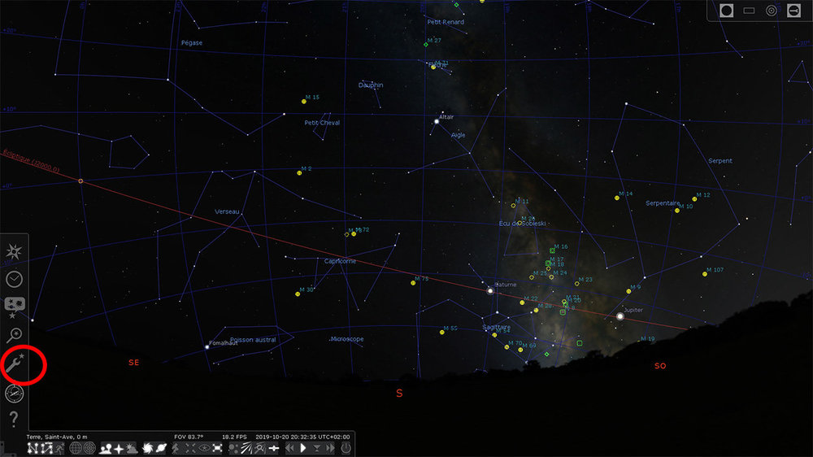
Task: Select Messier object M 12
Action: (694, 199)
